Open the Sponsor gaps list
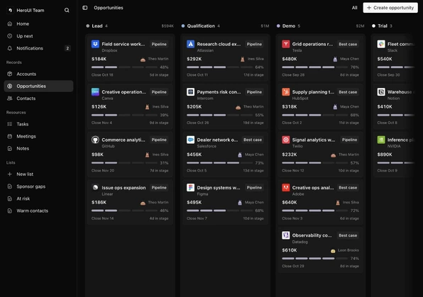The height and width of the screenshot is (297, 423). [38, 186]
